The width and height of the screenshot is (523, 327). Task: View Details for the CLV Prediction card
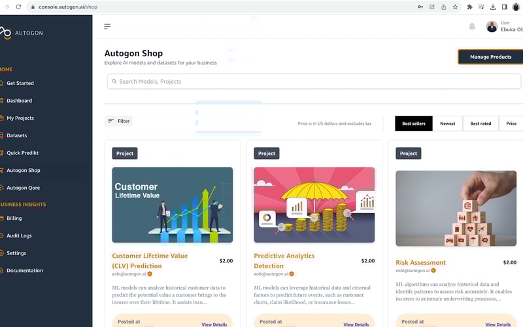pos(214,324)
